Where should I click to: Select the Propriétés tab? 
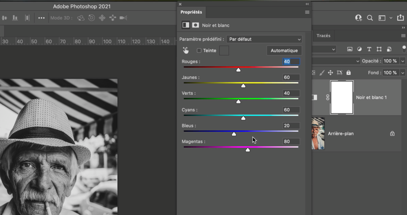pos(191,12)
